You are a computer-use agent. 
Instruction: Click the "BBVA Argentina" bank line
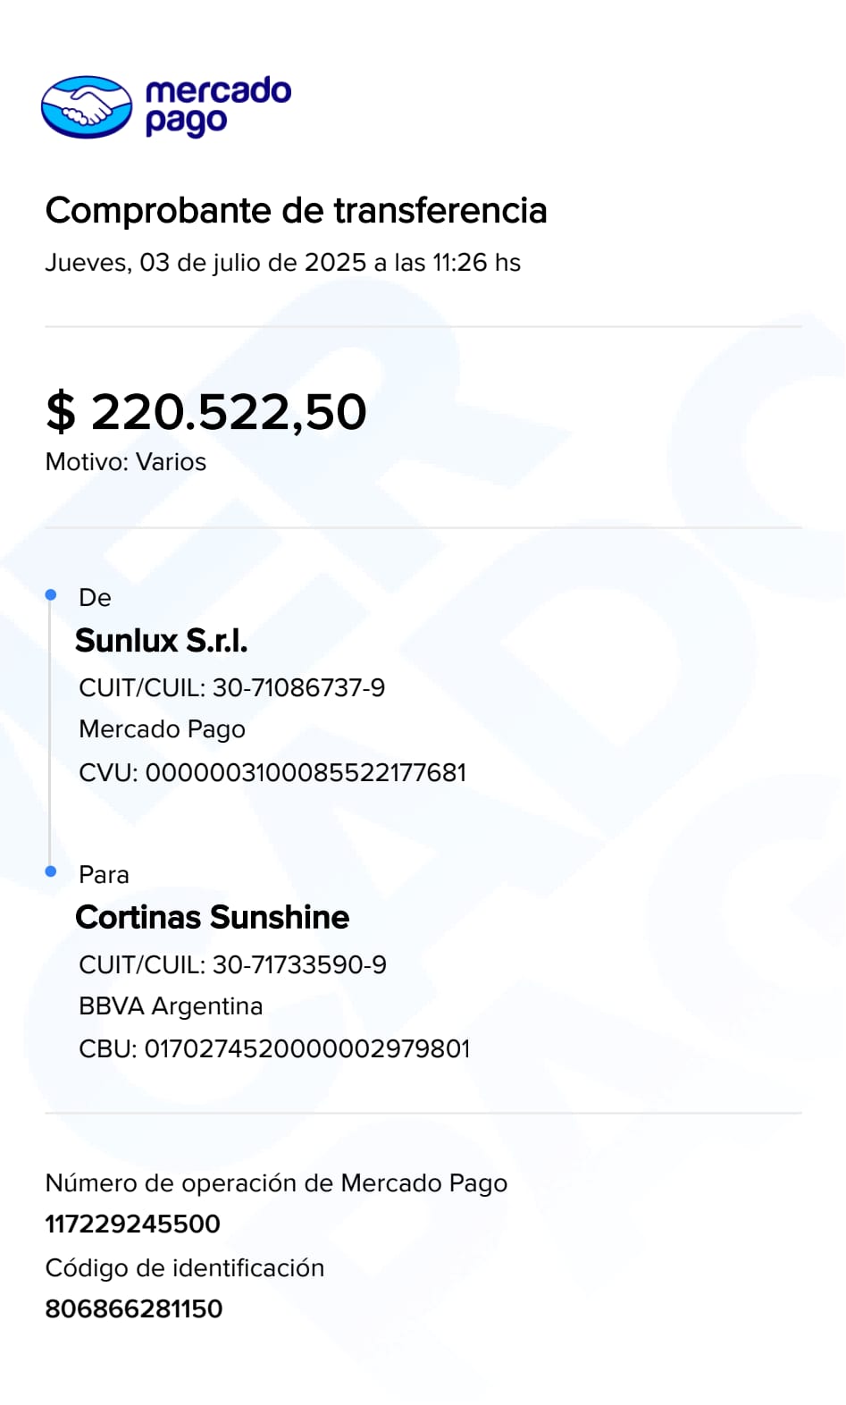171,1006
